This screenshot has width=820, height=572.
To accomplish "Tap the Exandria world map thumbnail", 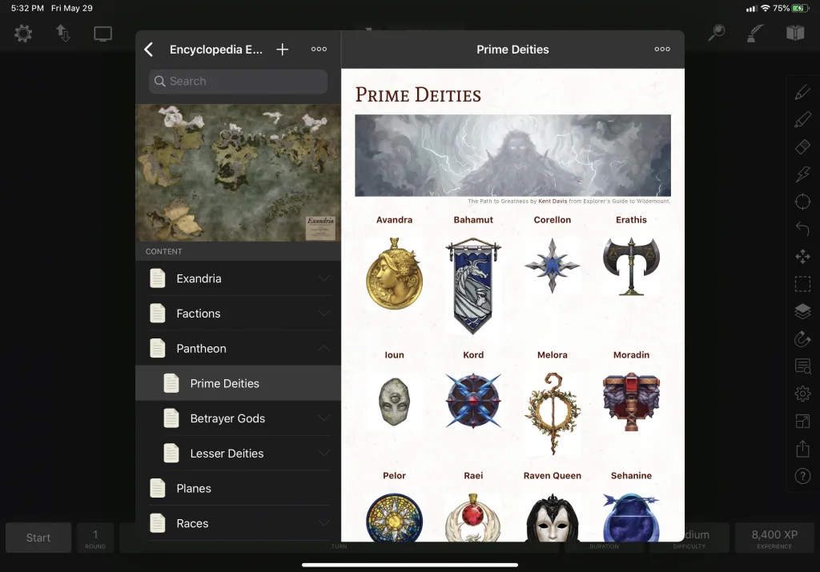I will coord(238,173).
